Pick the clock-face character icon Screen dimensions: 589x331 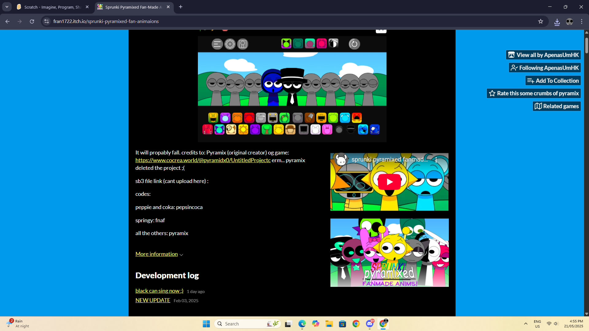click(x=231, y=130)
